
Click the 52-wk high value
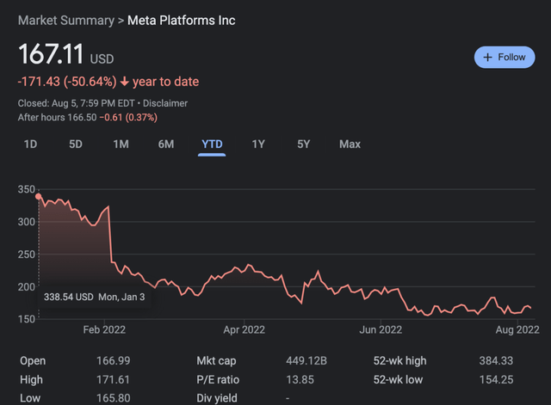pos(496,360)
